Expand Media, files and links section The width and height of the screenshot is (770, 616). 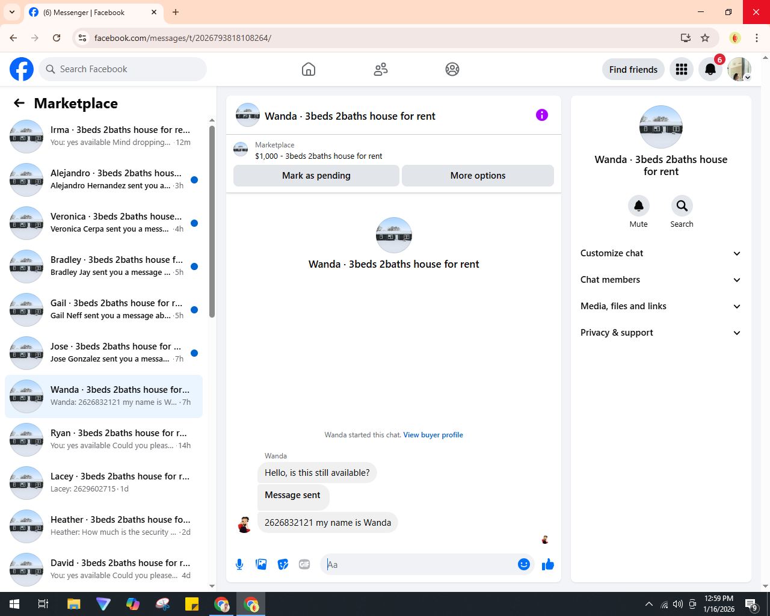661,306
